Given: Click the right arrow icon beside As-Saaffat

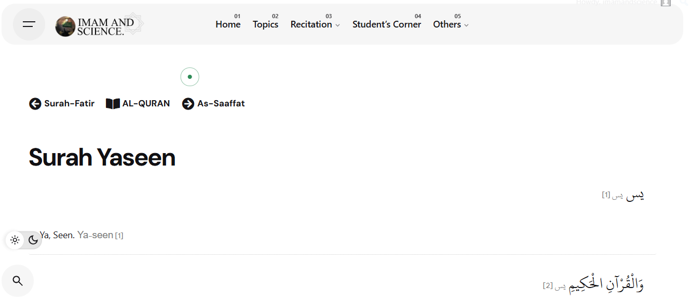Looking at the screenshot, I should [188, 104].
